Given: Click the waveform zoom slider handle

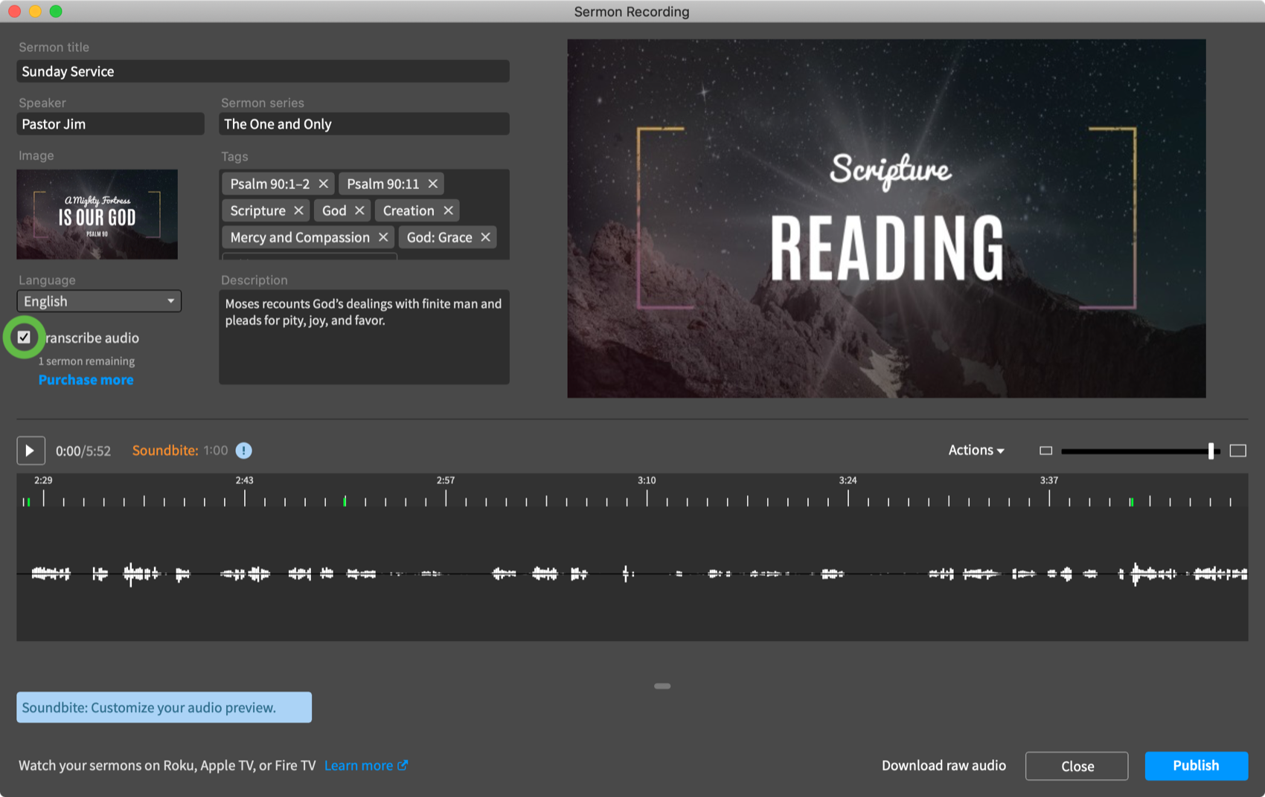Looking at the screenshot, I should pyautogui.click(x=1211, y=451).
